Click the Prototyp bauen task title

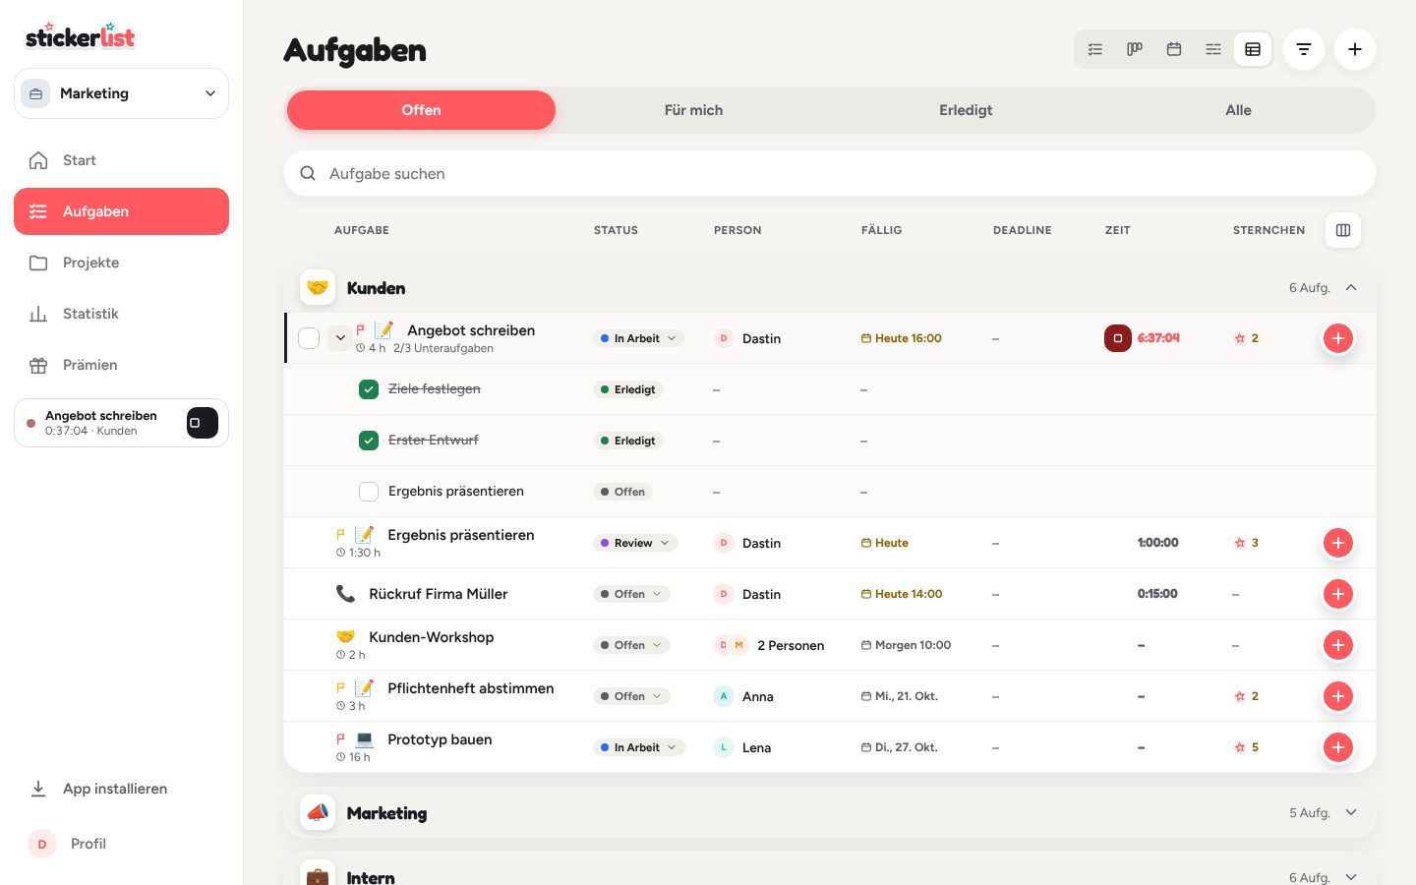tap(440, 739)
